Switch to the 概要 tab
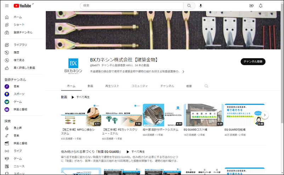Viewport: 284px width, 175px height. (x=189, y=86)
